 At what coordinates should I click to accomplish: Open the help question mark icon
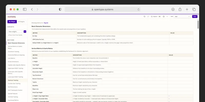point(164,17)
